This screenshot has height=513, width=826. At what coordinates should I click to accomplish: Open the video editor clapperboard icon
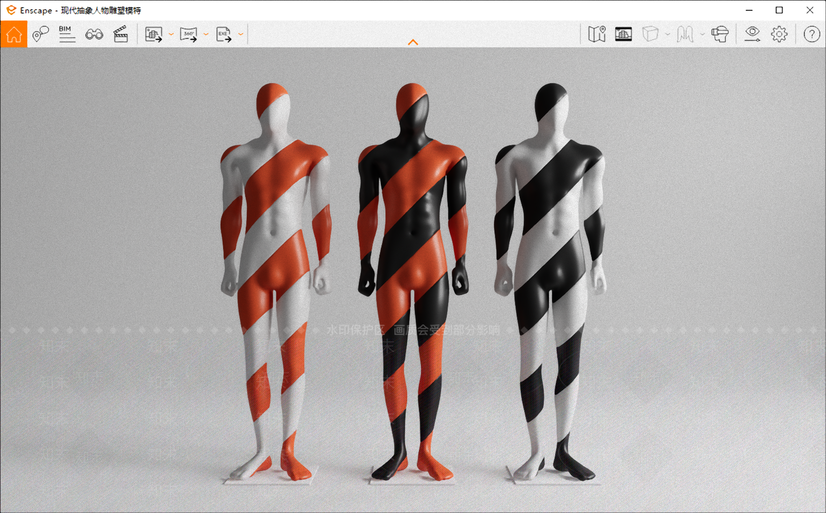[x=121, y=34]
